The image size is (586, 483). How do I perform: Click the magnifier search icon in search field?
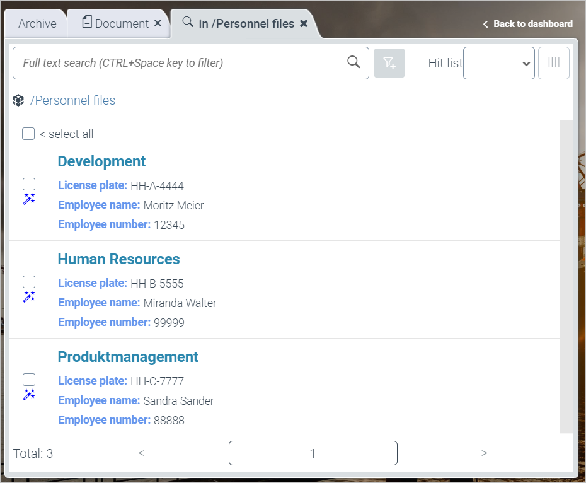tap(353, 62)
